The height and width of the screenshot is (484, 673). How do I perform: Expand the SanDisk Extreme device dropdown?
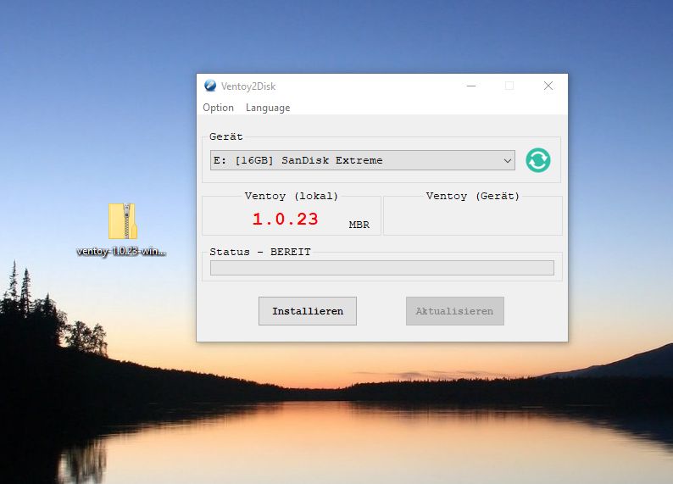point(362,160)
